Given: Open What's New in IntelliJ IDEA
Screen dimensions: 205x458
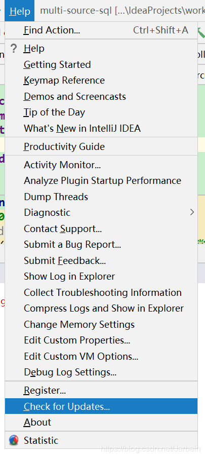Looking at the screenshot, I should pyautogui.click(x=101, y=128).
